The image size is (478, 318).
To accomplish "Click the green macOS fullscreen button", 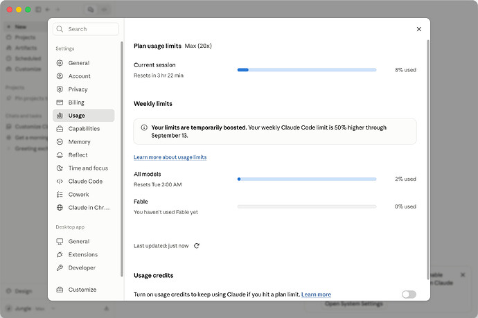I will point(28,10).
